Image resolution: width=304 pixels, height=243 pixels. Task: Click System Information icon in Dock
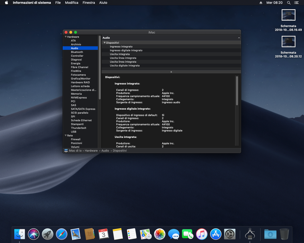[x=250, y=234]
